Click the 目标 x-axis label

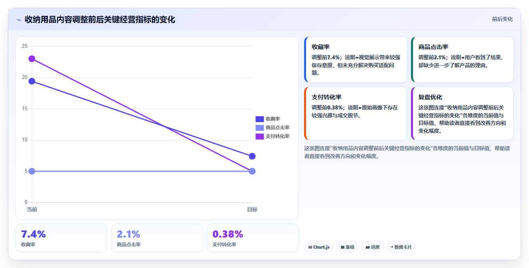tap(252, 209)
